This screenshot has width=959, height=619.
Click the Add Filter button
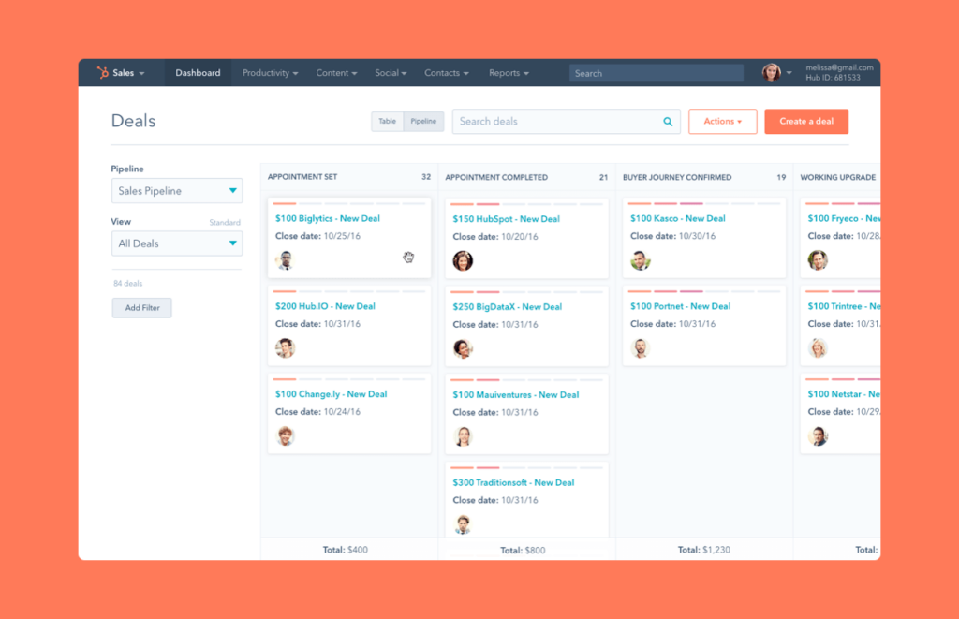click(141, 307)
